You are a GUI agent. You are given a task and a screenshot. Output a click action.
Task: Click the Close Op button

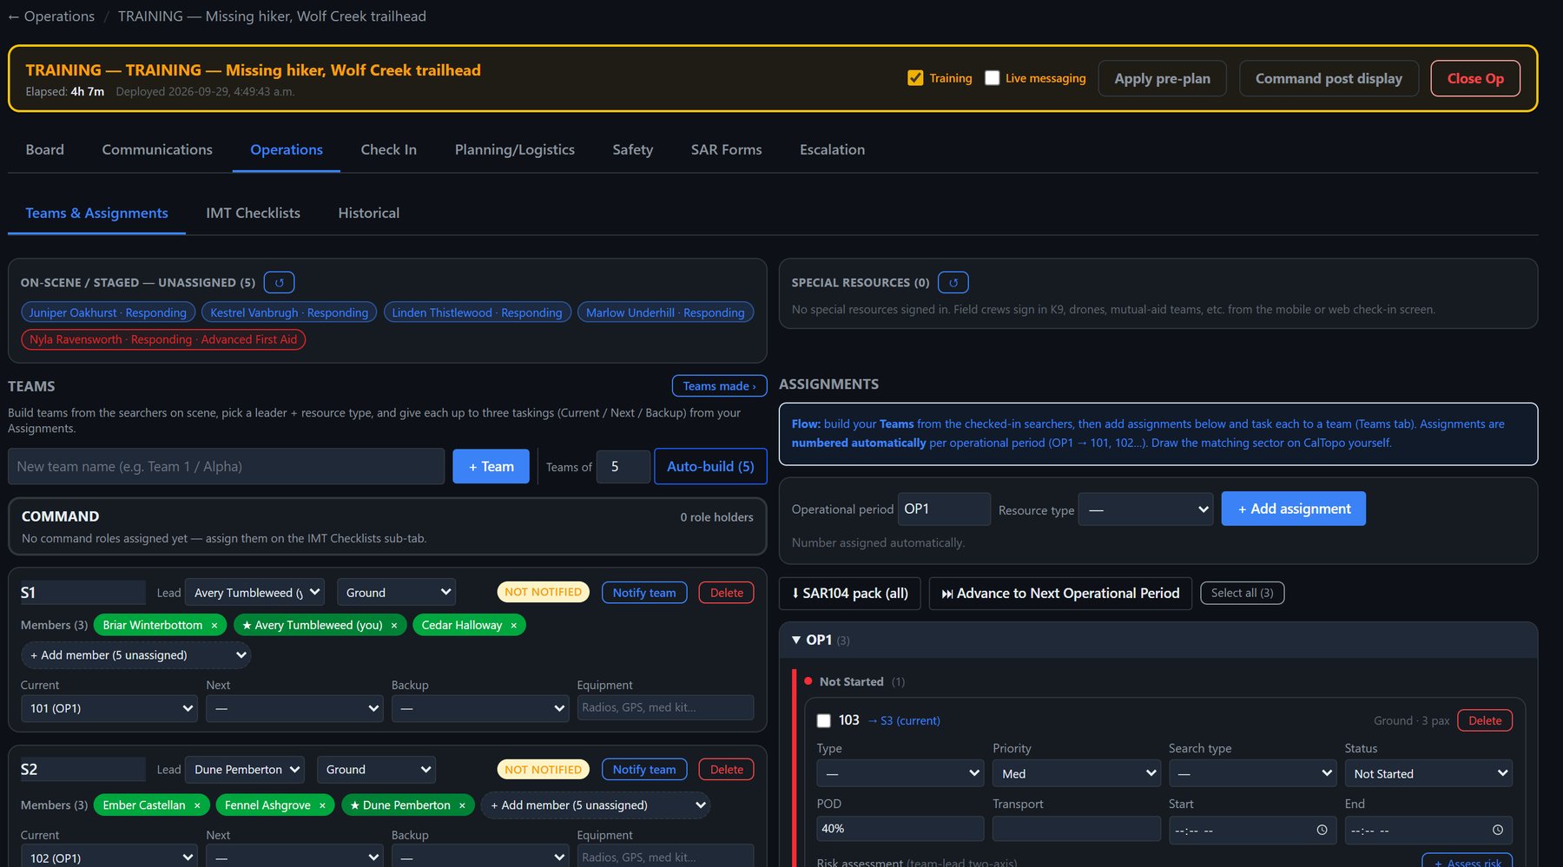pos(1474,78)
